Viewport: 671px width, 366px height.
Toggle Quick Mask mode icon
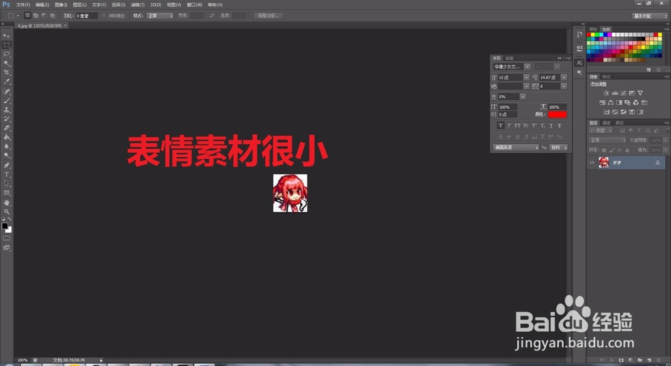click(x=7, y=238)
